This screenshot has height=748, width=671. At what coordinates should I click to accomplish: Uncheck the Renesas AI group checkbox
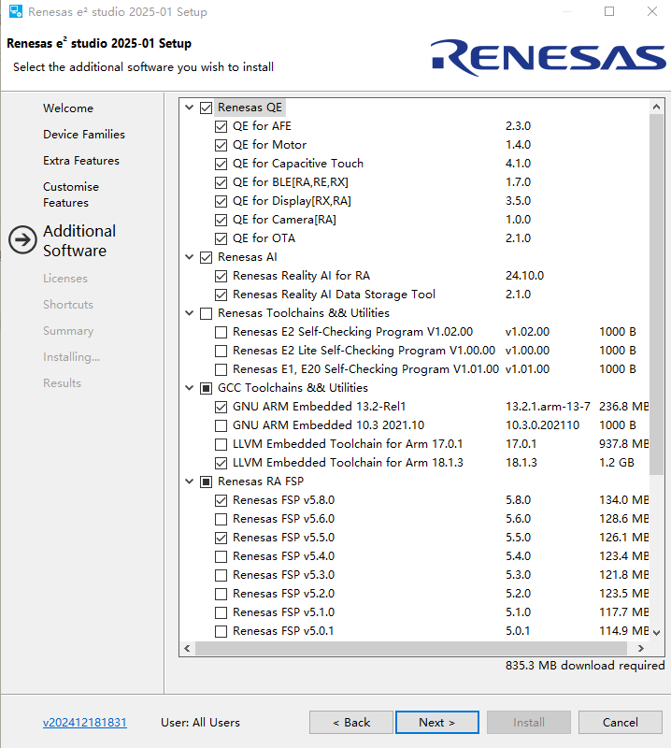pos(206,257)
